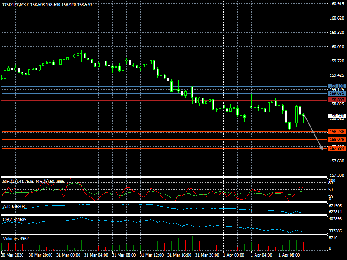Viewport: 347px width, 260px height.
Task: Select the 8710 volume scale value
Action: click(x=334, y=238)
